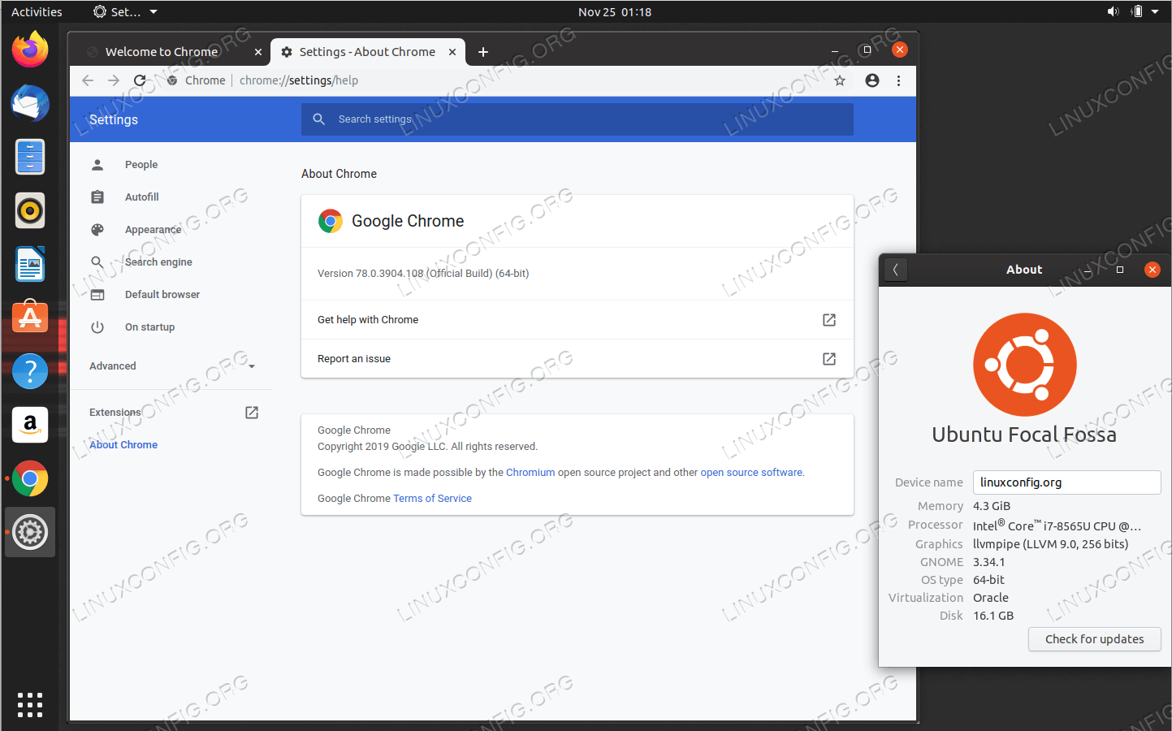Open Activities overview

(x=37, y=11)
